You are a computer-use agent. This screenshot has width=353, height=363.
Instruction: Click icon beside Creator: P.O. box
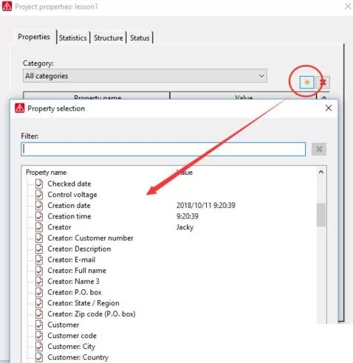(39, 292)
